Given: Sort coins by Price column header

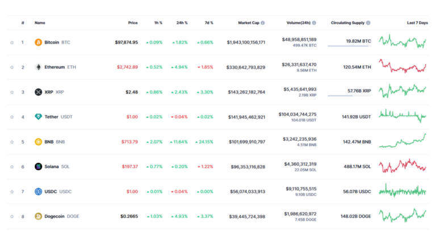Looking at the screenshot, I should coord(132,23).
